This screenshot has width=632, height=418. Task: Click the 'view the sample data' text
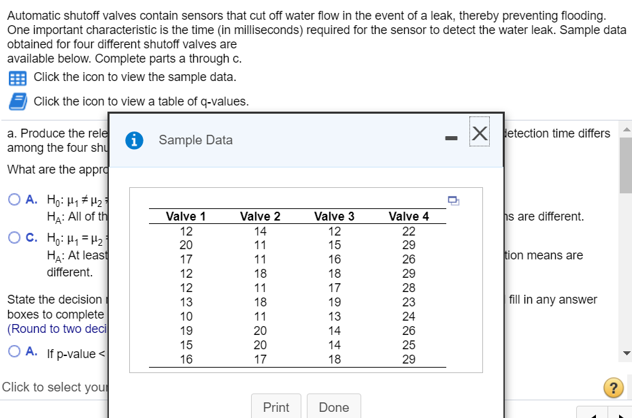click(x=135, y=77)
